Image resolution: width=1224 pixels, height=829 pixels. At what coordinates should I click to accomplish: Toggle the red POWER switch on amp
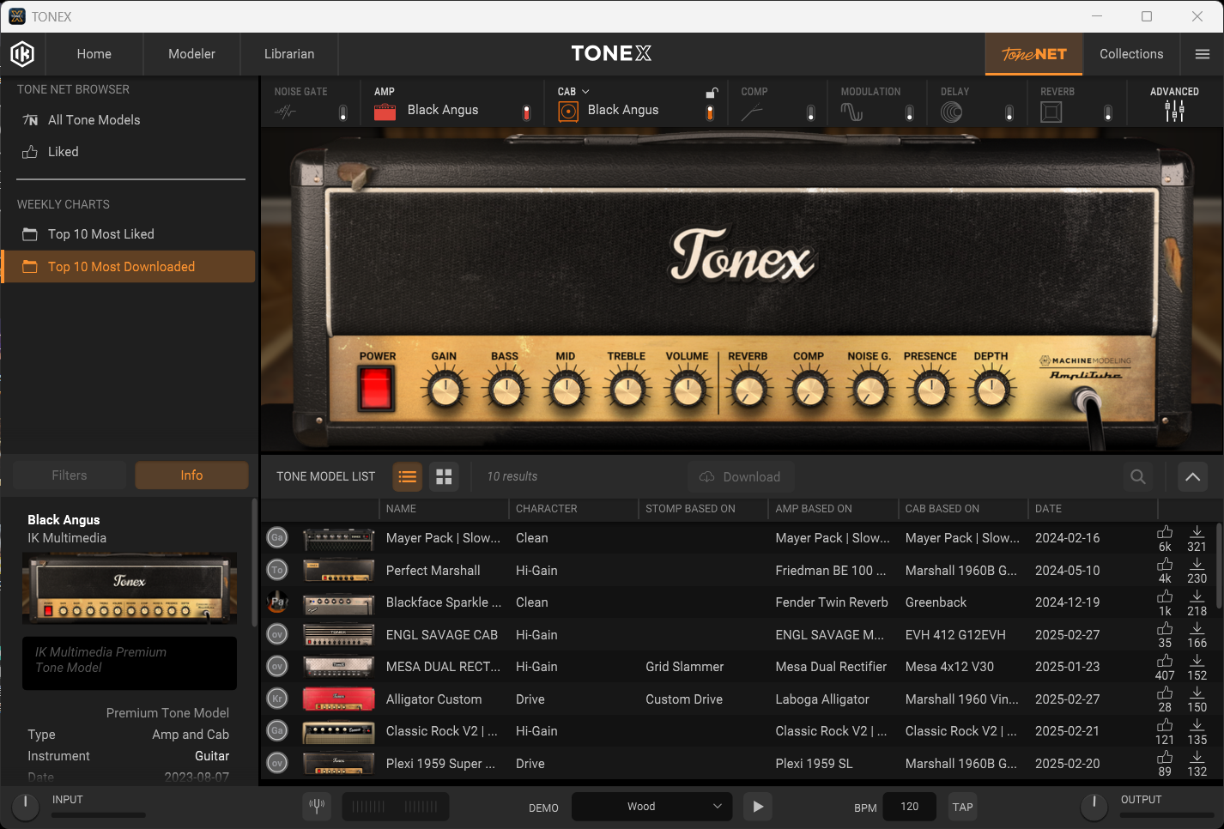[x=376, y=388]
